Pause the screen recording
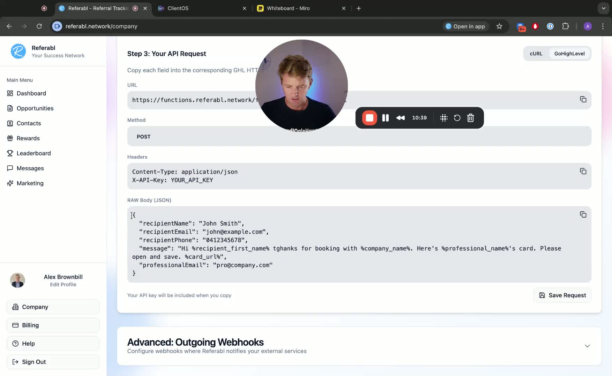Viewport: 612px width, 376px height. pyautogui.click(x=386, y=118)
